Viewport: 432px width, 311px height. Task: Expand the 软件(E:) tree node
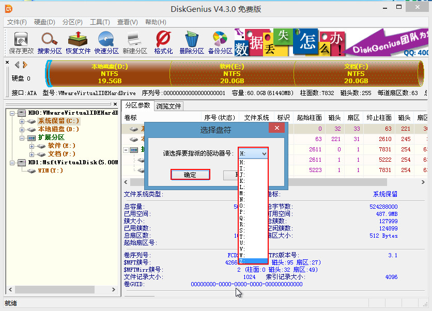click(x=32, y=146)
